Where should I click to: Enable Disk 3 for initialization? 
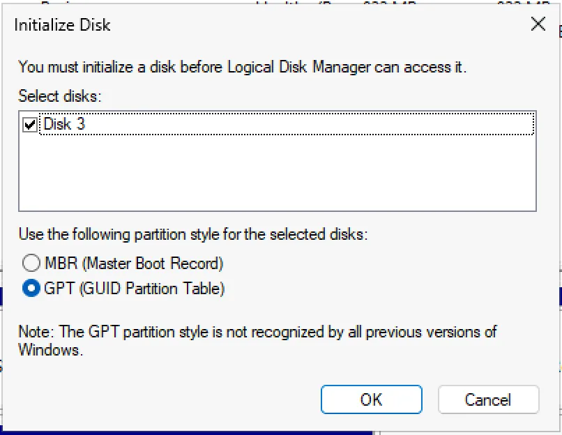(29, 124)
